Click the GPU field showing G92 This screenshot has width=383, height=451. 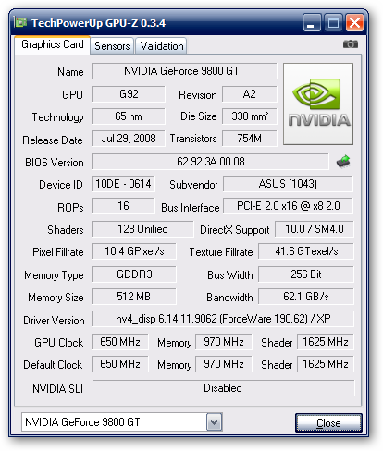click(129, 94)
